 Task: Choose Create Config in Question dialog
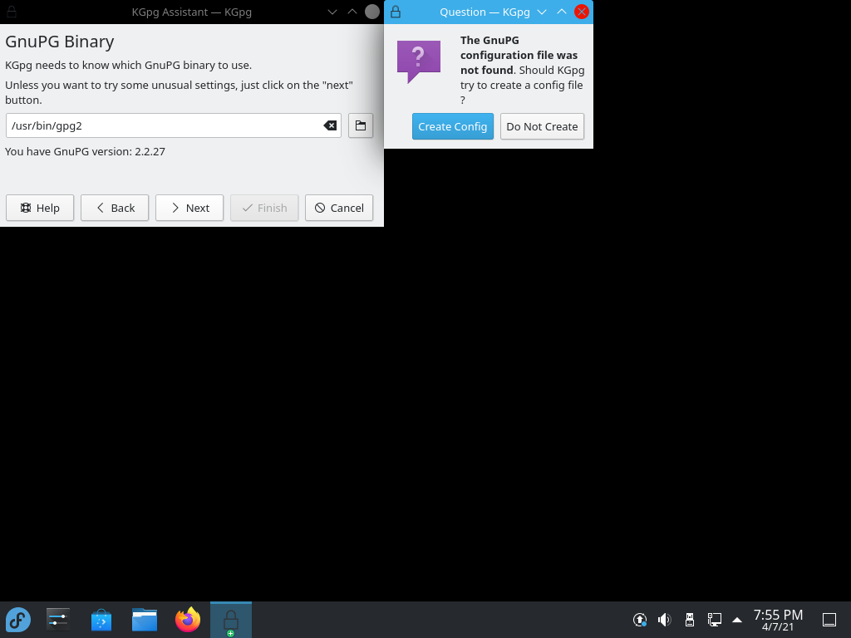click(x=453, y=126)
